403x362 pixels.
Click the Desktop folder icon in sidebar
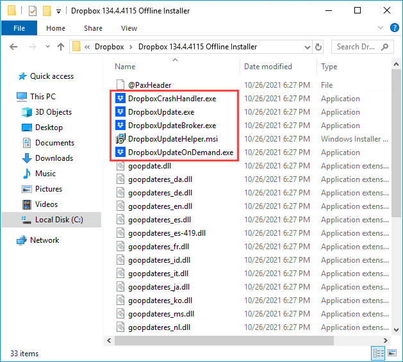27,128
